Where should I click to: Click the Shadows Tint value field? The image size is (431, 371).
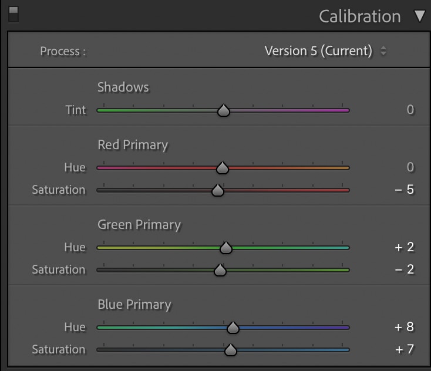[410, 110]
